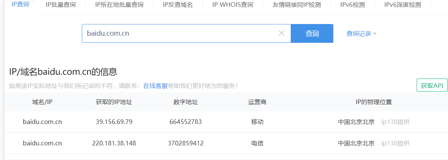Click the 电信 carrier cell
Viewport: 448px width, 160px height.
pyautogui.click(x=257, y=143)
